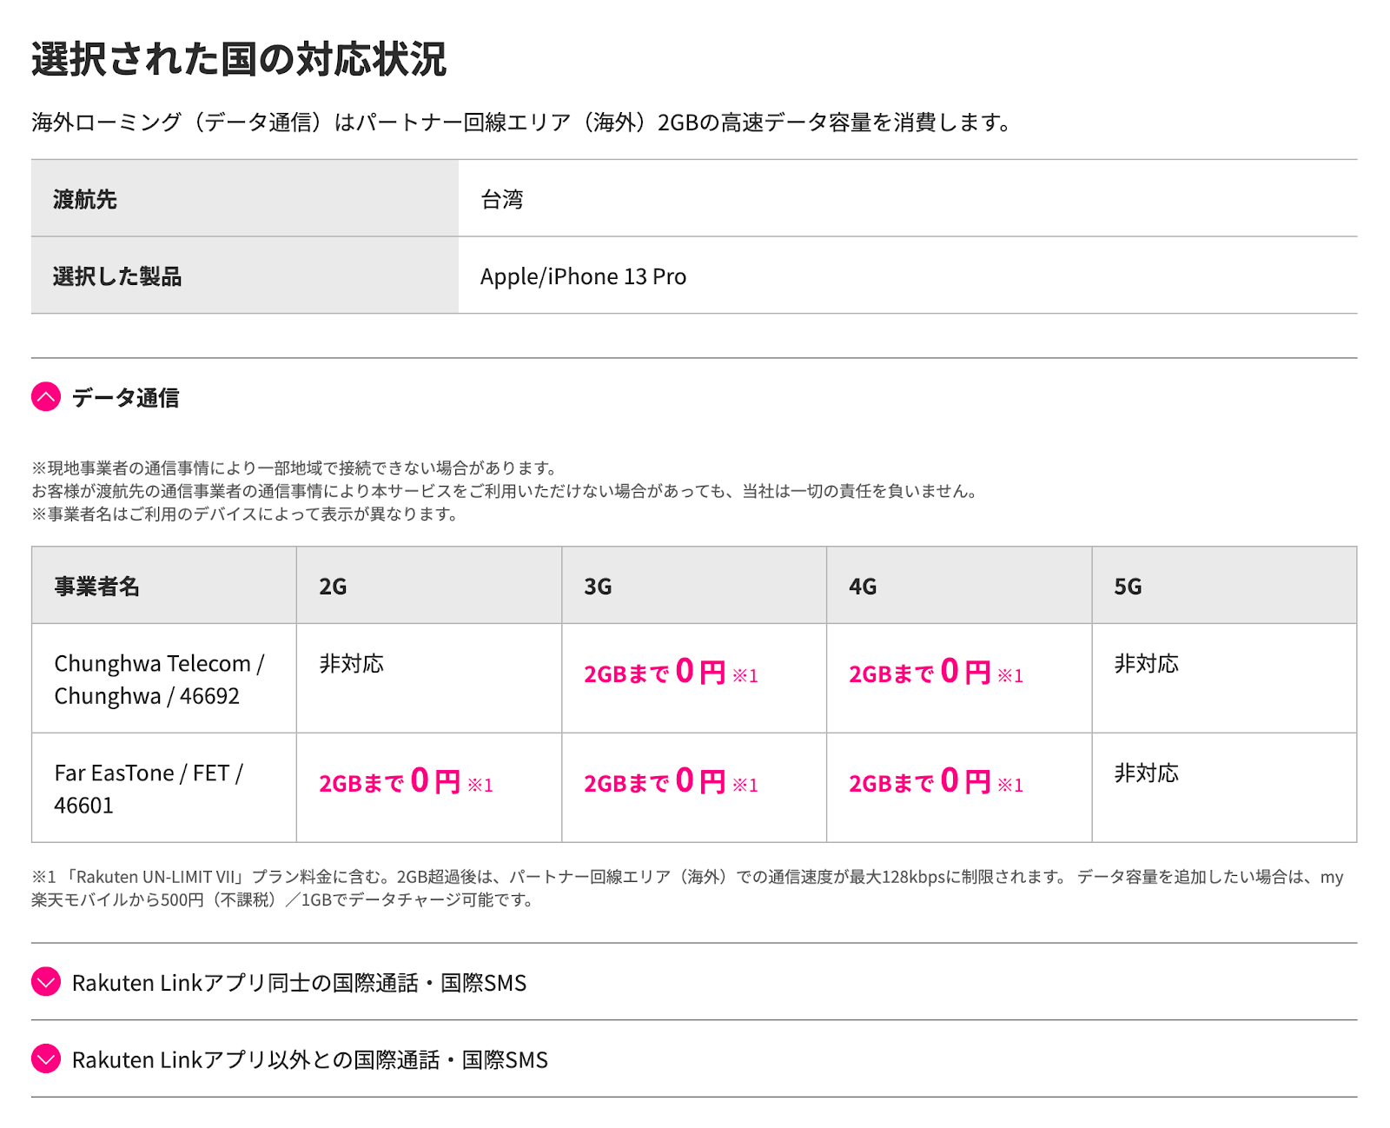The width and height of the screenshot is (1390, 1128).
Task: Click the 5G column header
Action: [1224, 586]
